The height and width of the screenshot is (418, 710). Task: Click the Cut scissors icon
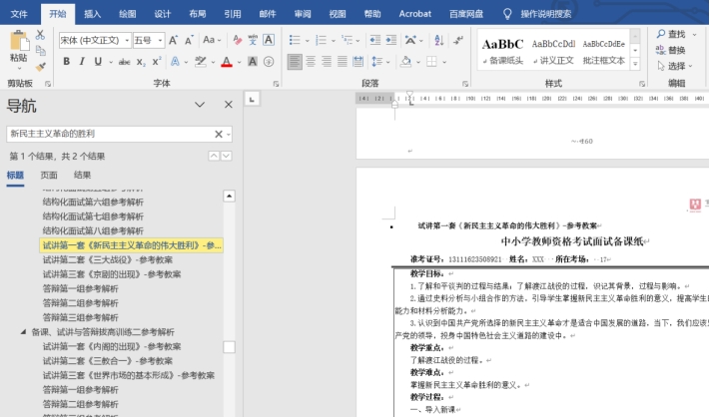click(x=40, y=35)
